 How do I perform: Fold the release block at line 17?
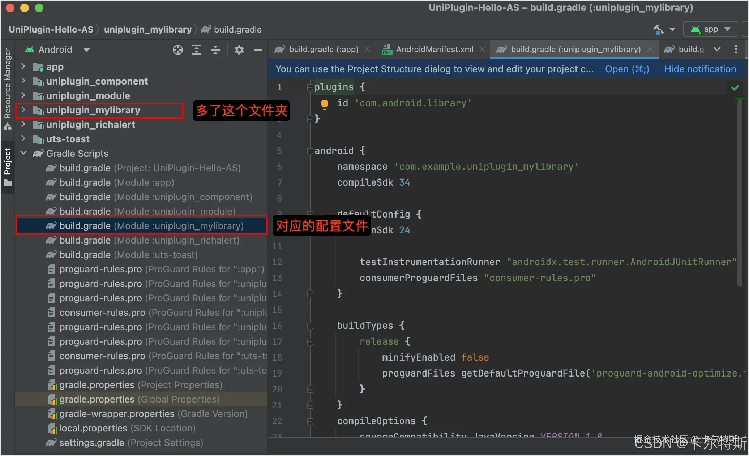pyautogui.click(x=310, y=342)
